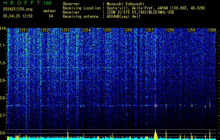Image resolution: width=220 pixels, height=140 pixels.
Task: Click the receiver ICOM IC-575 text
Action: (x=140, y=12)
